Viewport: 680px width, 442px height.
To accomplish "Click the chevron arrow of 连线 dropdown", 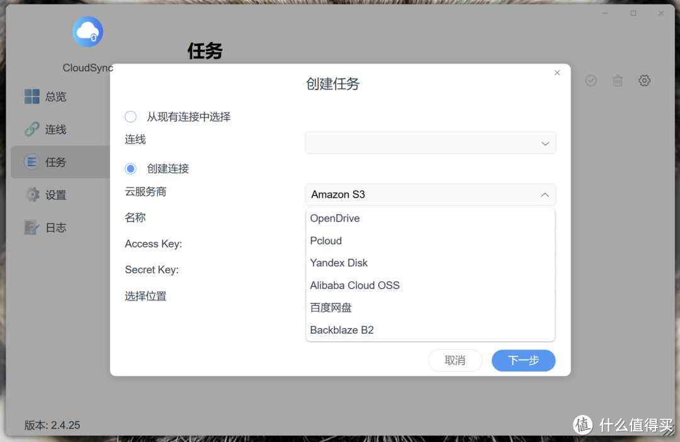I will point(545,144).
